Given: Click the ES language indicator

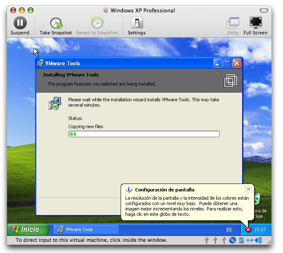Looking at the screenshot, I should (x=229, y=230).
